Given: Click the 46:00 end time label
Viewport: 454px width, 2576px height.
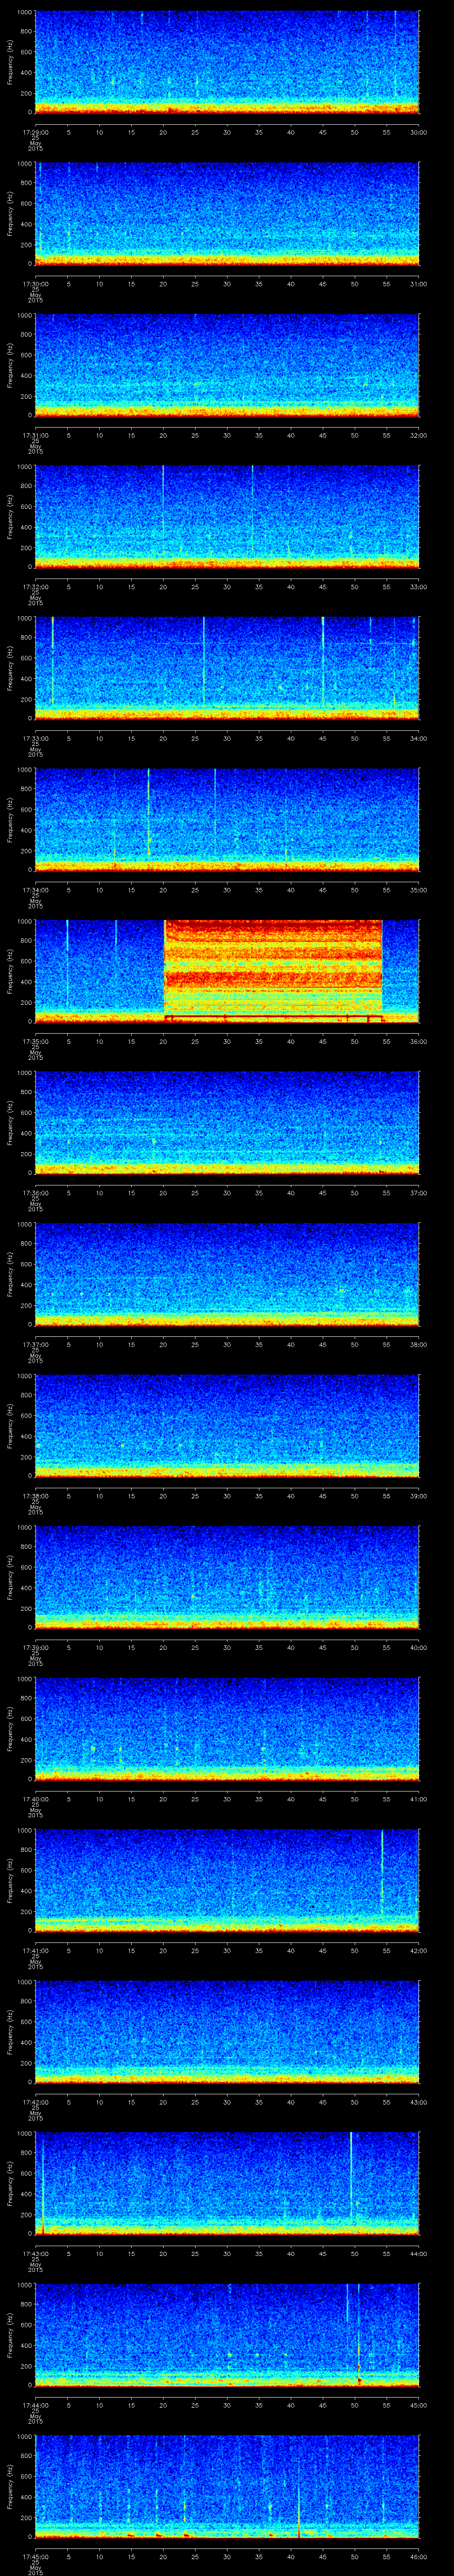Looking at the screenshot, I should pyautogui.click(x=418, y=2556).
